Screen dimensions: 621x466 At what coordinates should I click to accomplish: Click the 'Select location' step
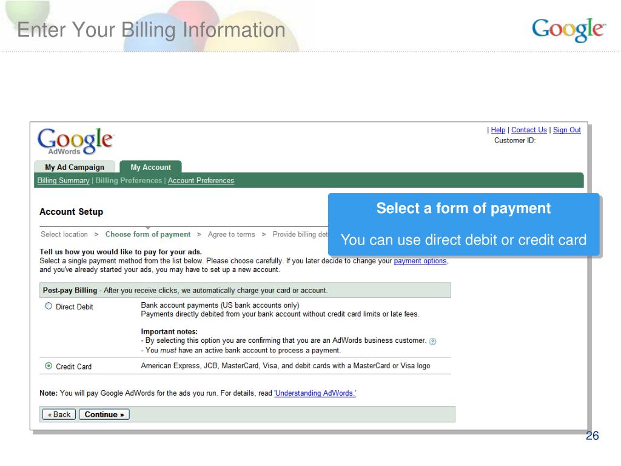point(64,234)
